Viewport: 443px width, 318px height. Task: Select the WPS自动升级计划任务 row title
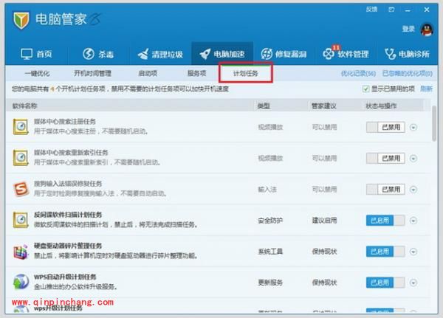(x=65, y=277)
